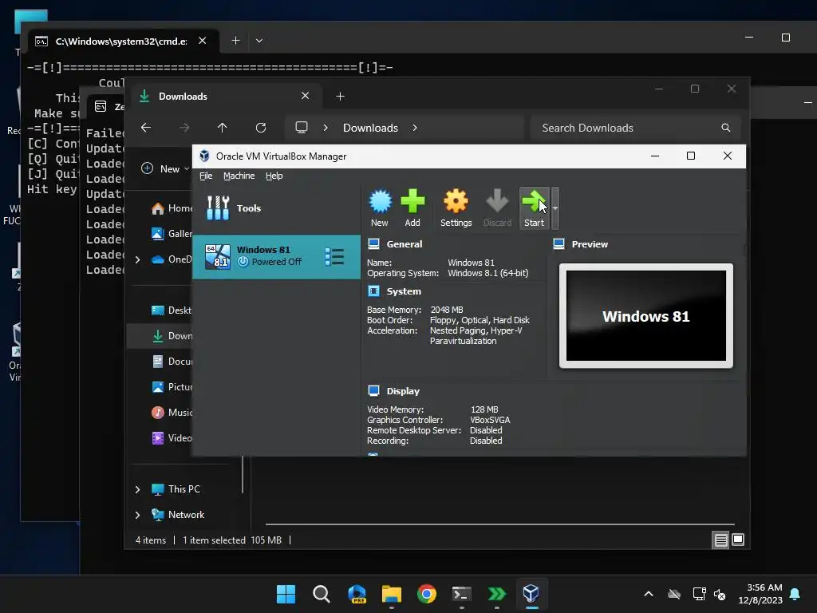Click the notifications bell icon

point(795,594)
